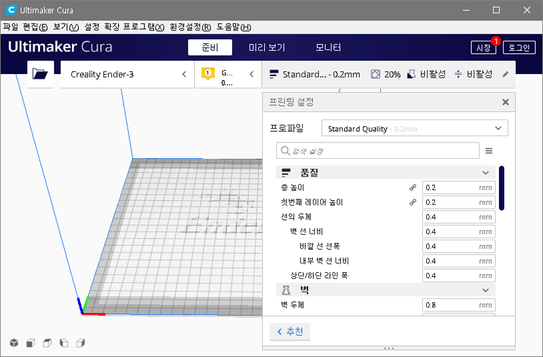Maximize the Ultimaker Cura window
The image size is (543, 357).
[496, 10]
